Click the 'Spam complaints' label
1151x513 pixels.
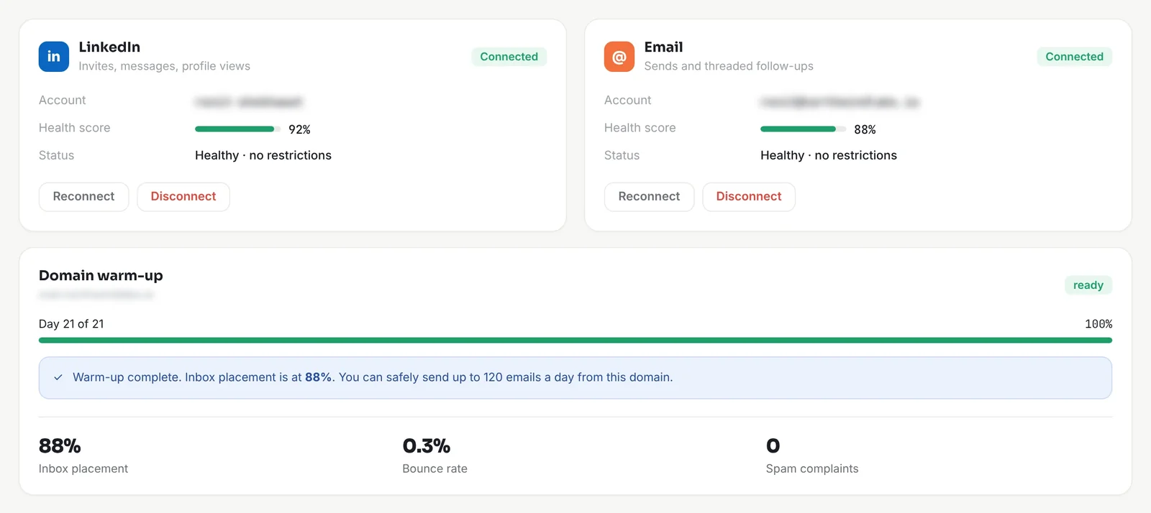click(812, 468)
